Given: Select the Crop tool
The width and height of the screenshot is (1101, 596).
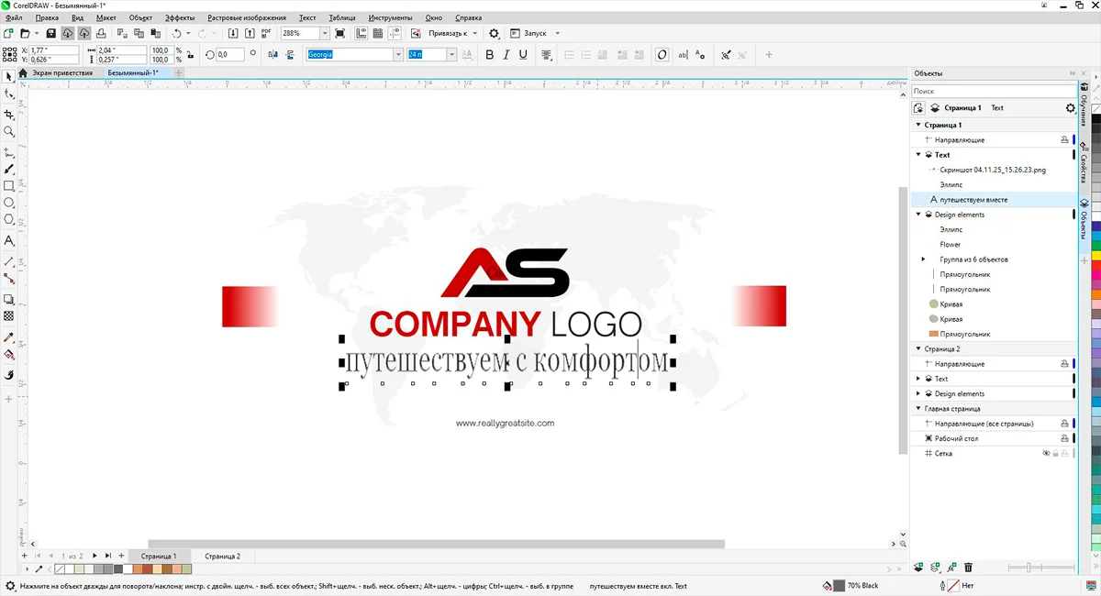Looking at the screenshot, I should point(9,115).
